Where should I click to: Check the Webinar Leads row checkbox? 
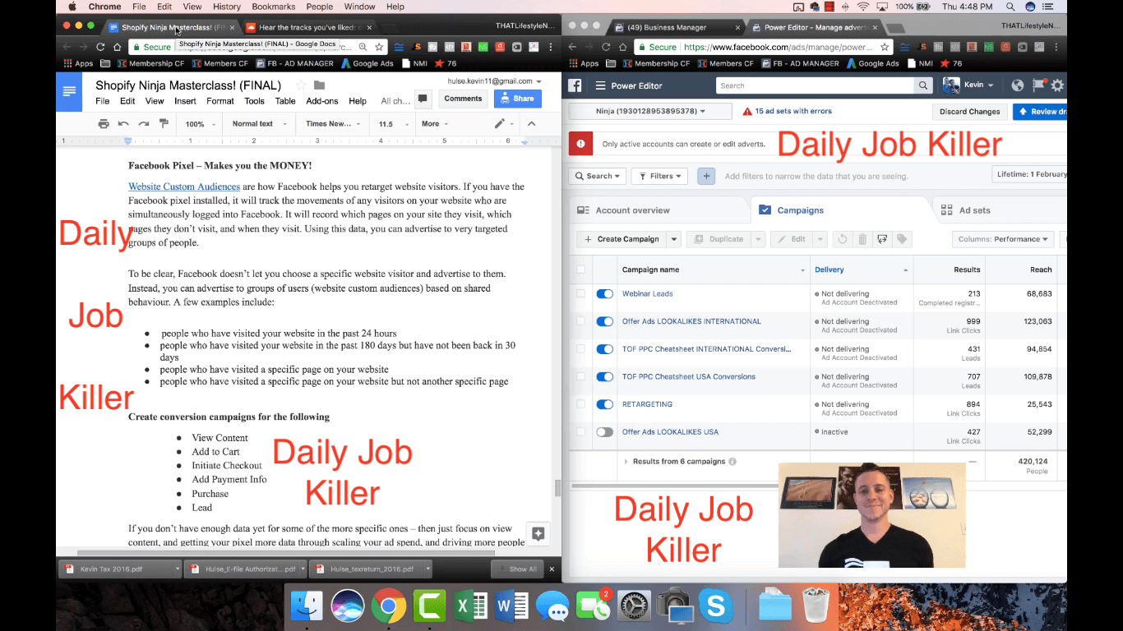[580, 293]
